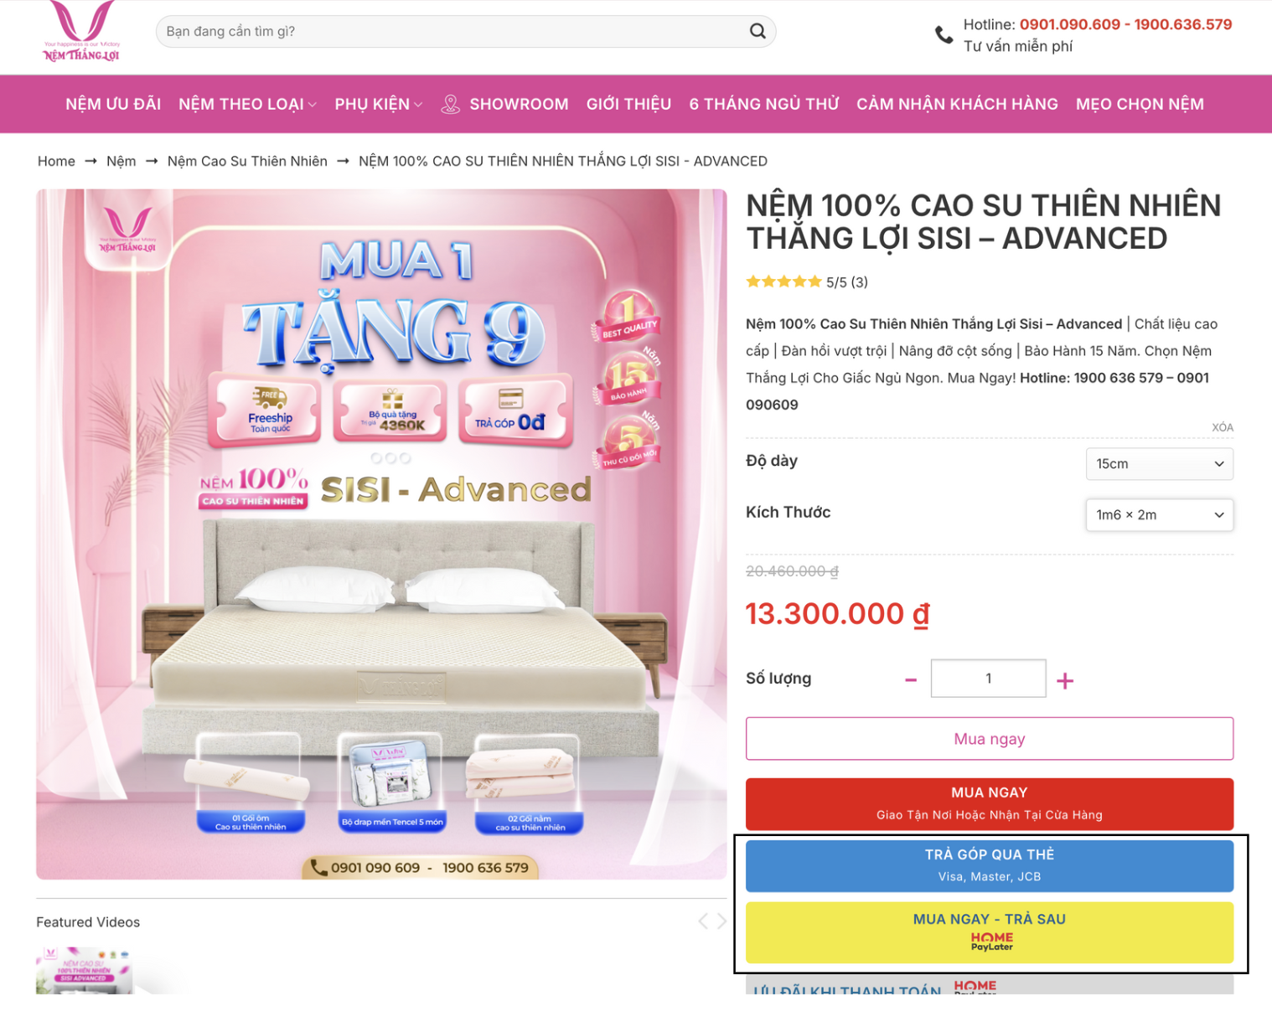Viewport: 1272px width, 1022px height.
Task: Click the featured video thumbnail
Action: (84, 970)
